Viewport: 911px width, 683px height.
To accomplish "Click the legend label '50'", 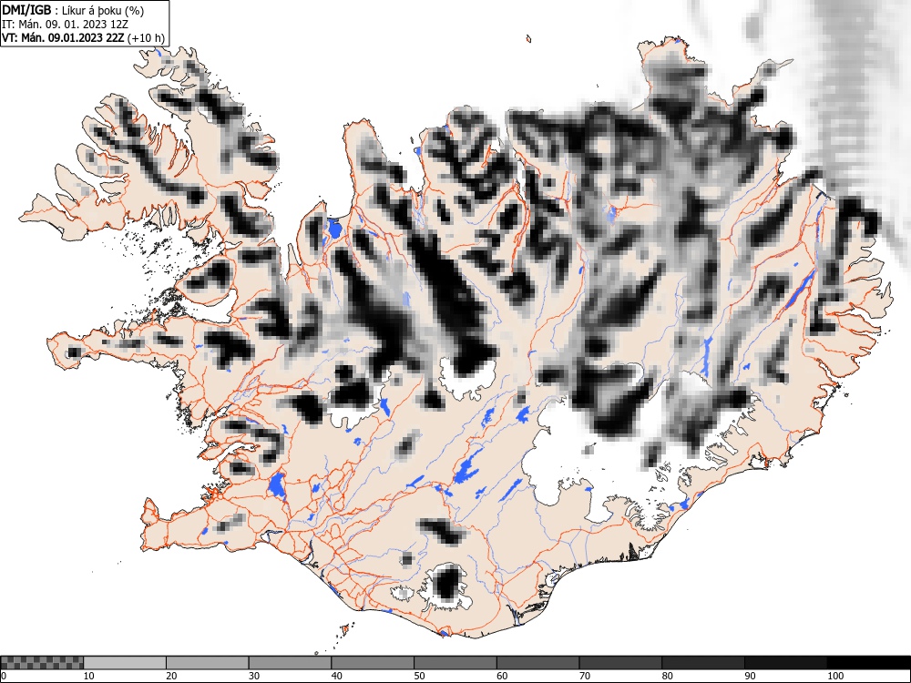I will coord(419,676).
